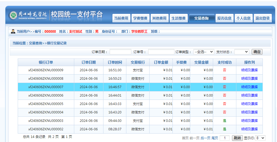Expand the 订单类型 dropdown
Viewport: 277px width, 142px height.
point(204,52)
